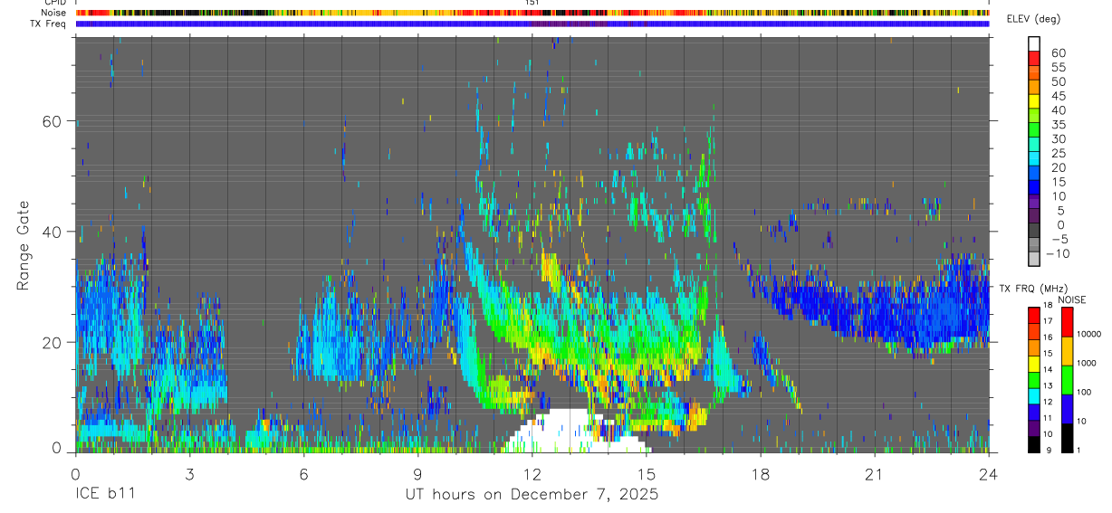Viewport: 1112px width, 513px height.
Task: Click the '3' tick label on UT hours axis
Action: point(189,473)
